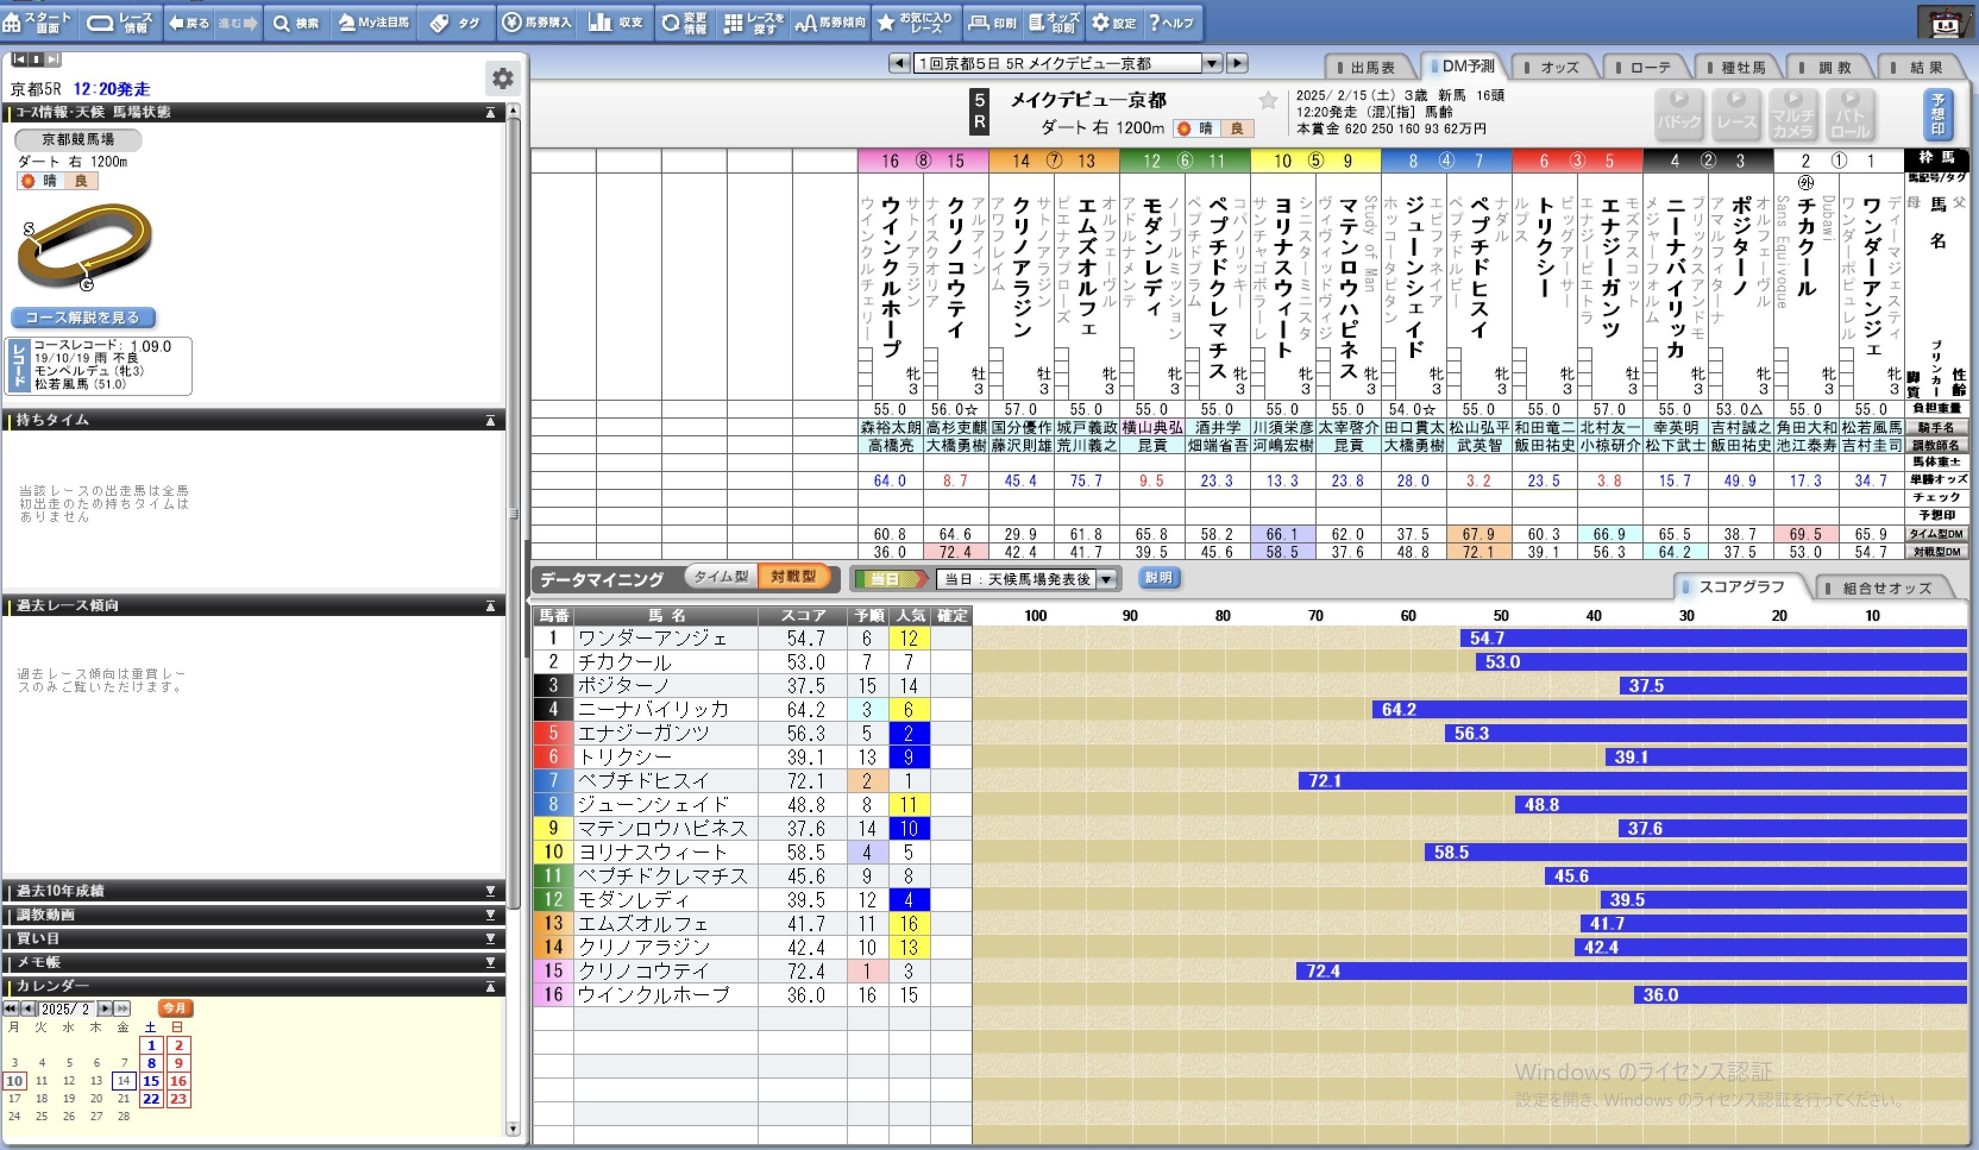The image size is (1979, 1150).
Task: Switch to the オッズ tab
Action: (x=1558, y=68)
